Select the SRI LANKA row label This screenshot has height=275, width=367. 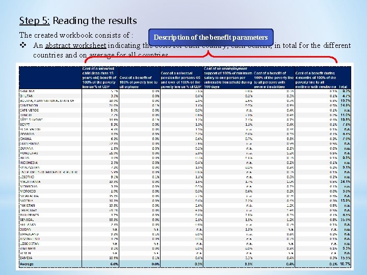(28, 225)
